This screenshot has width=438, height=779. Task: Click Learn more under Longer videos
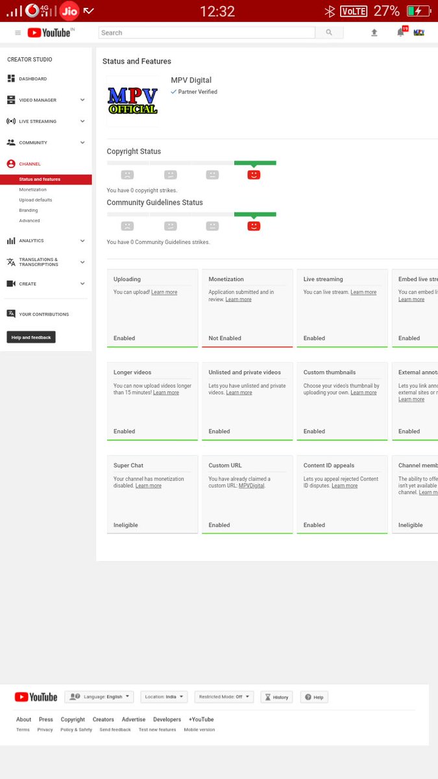(x=166, y=393)
